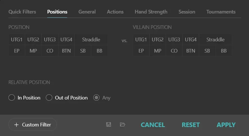Open the General tab

87,12
